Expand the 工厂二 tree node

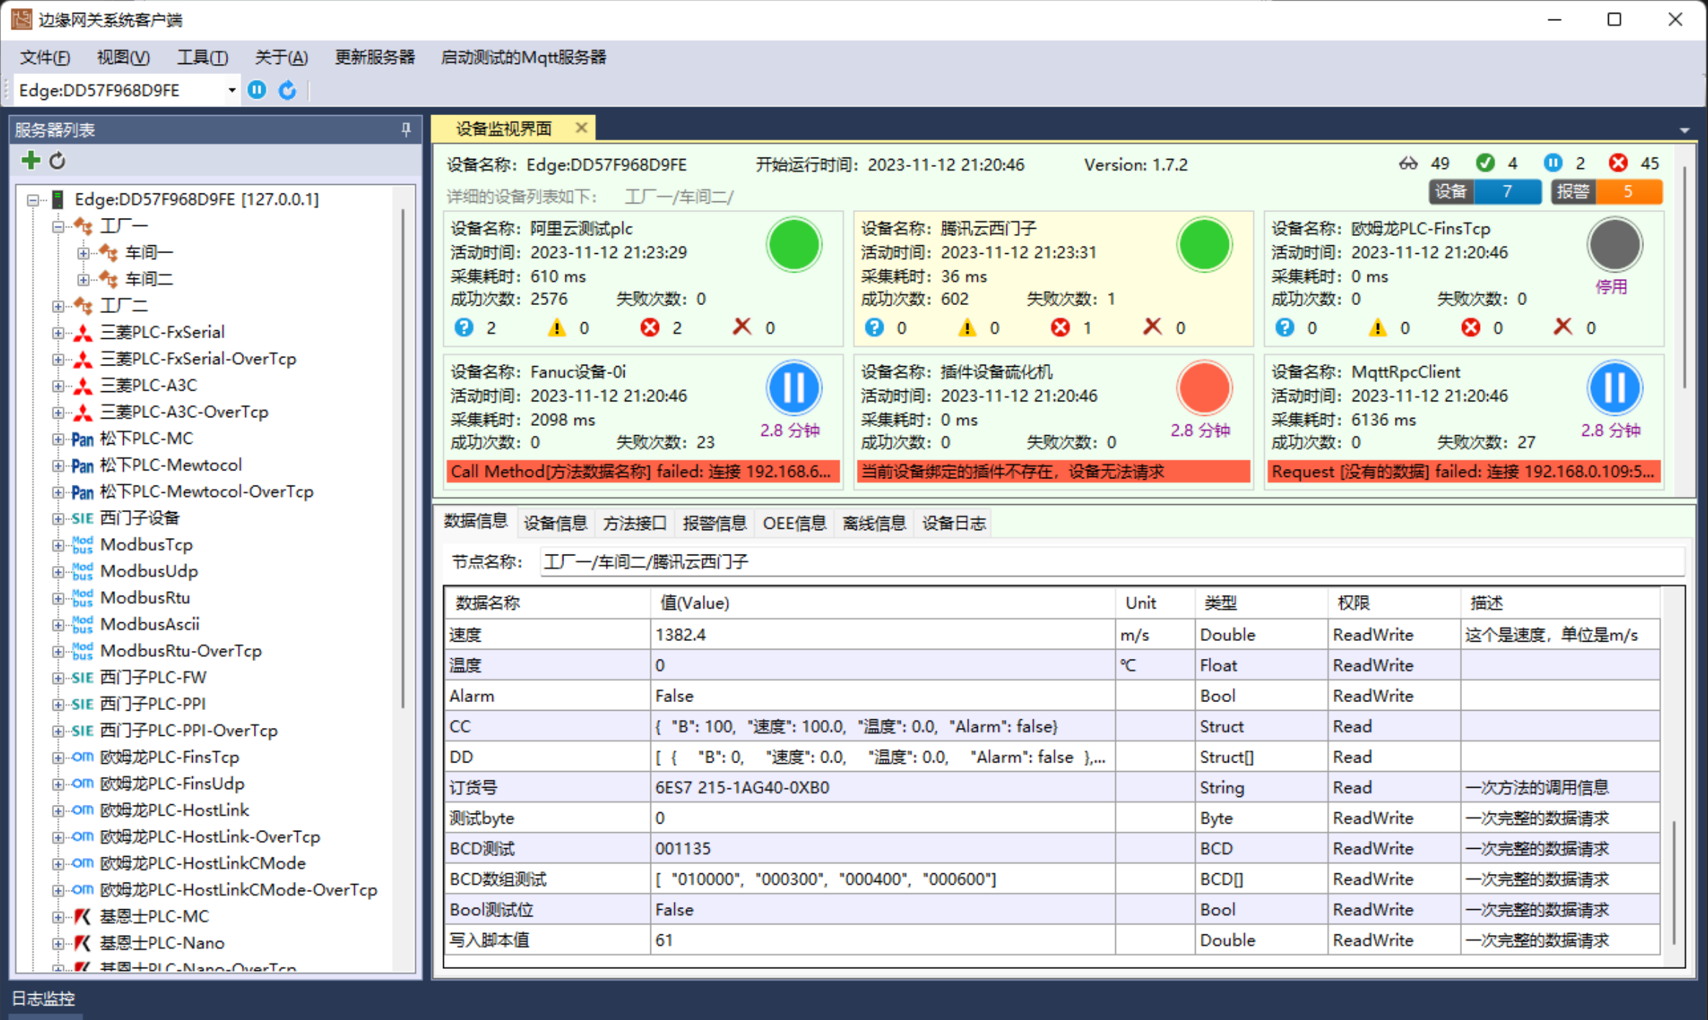(x=58, y=306)
